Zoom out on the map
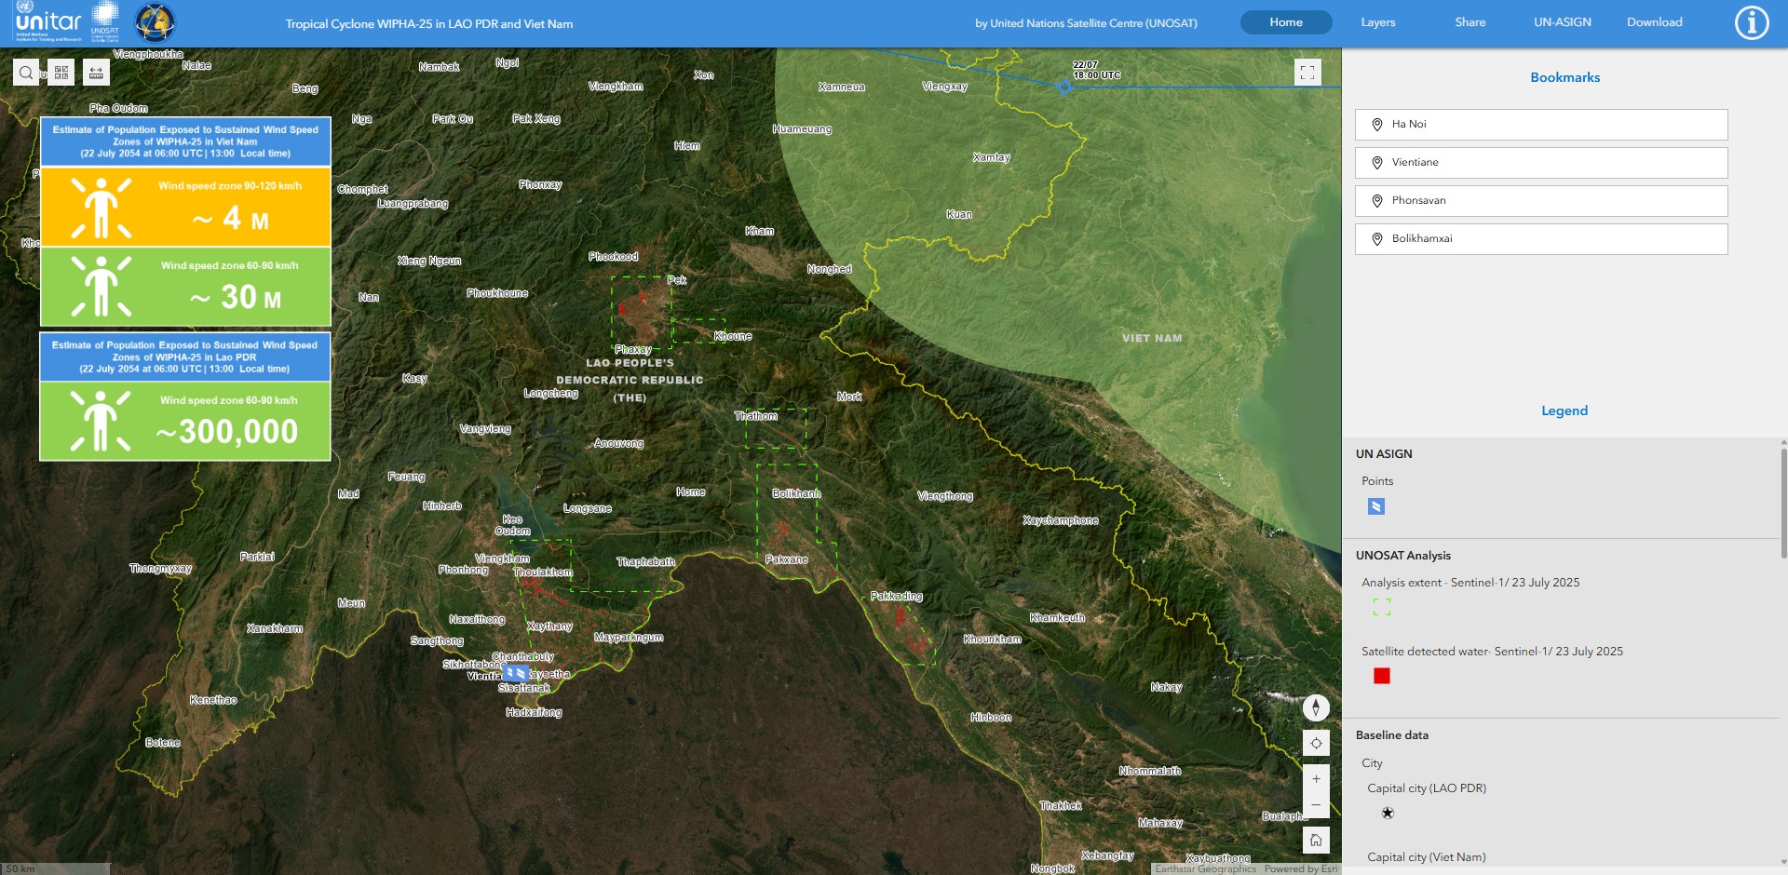The width and height of the screenshot is (1788, 875). click(1316, 805)
